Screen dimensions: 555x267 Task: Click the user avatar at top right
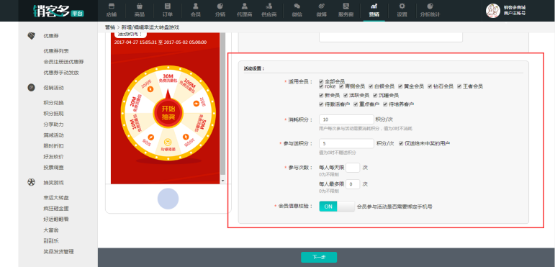tap(492, 11)
